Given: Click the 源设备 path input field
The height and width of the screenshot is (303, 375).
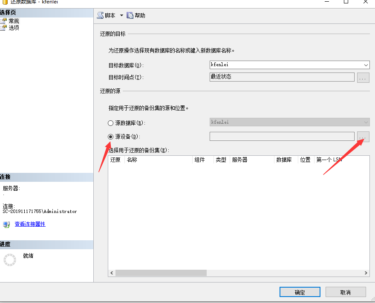Looking at the screenshot, I should point(282,137).
